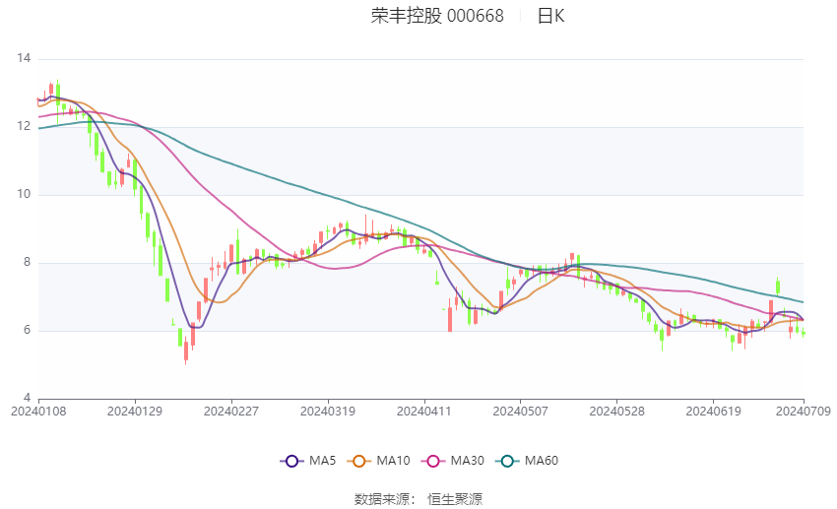The width and height of the screenshot is (837, 509).
Task: Click the chart title 荣丰控股 000668
Action: coord(437,16)
